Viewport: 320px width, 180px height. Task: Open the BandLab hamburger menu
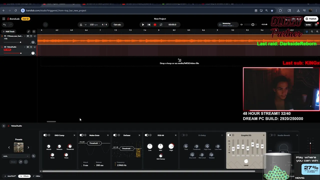[x=4, y=19]
